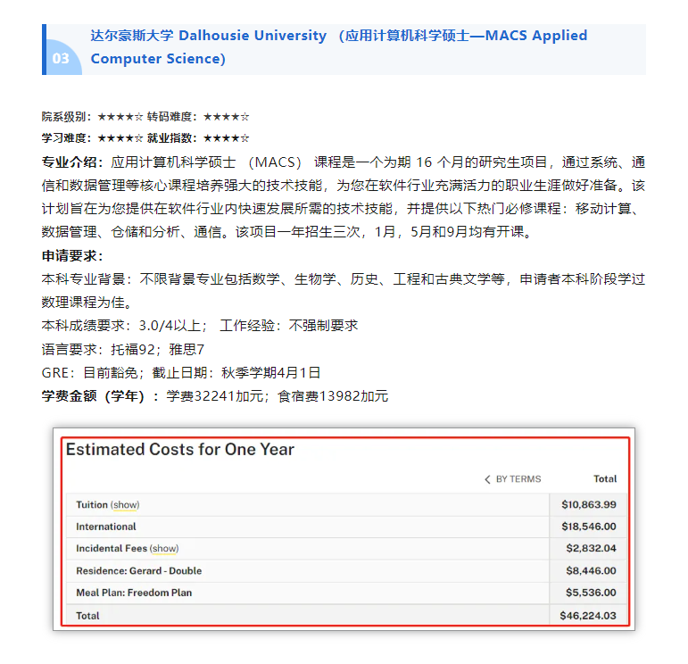
Task: Click the 就业指数 star rating
Action: click(x=227, y=138)
